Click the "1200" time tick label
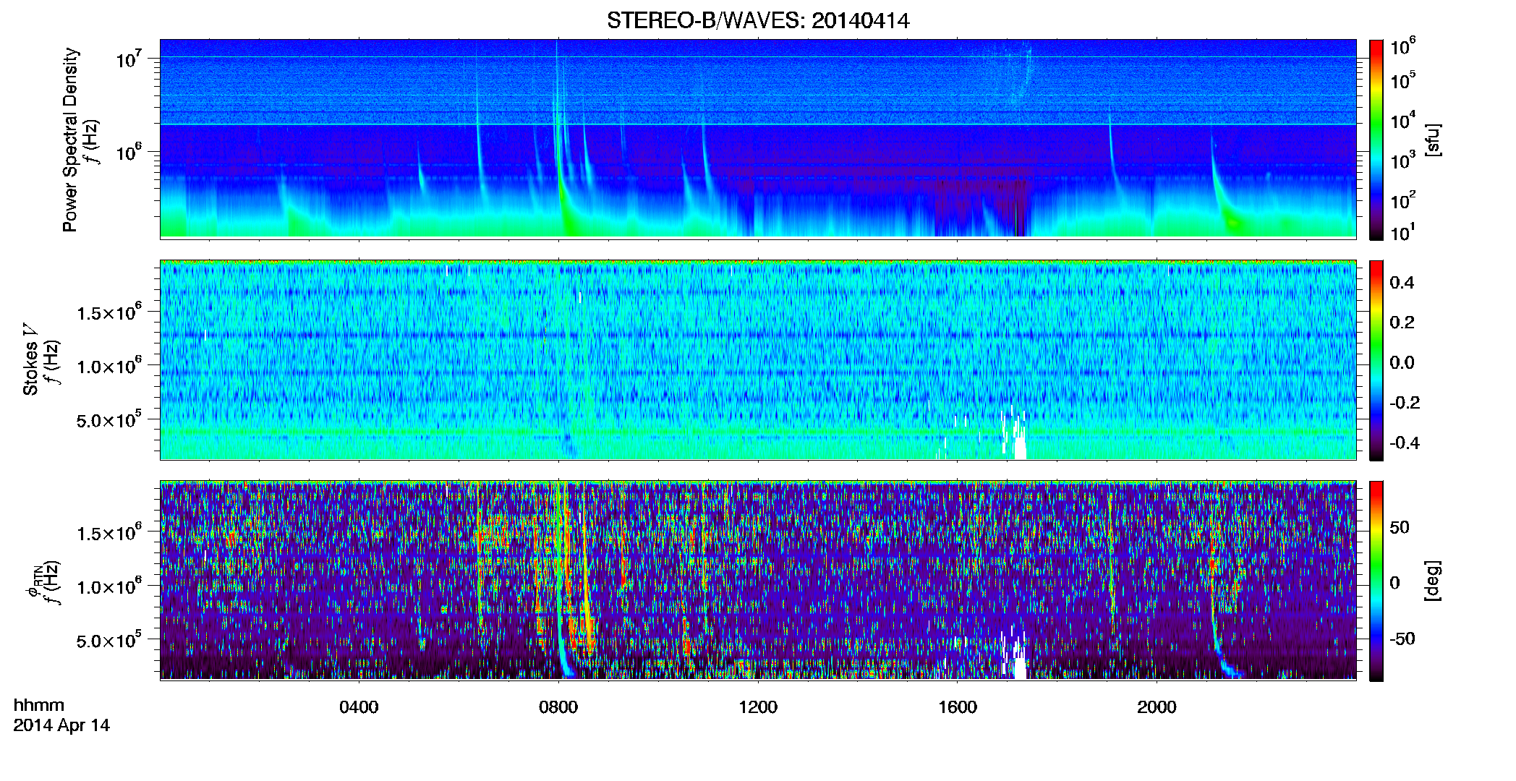Screen dimensions: 1516x781 pyautogui.click(x=758, y=707)
